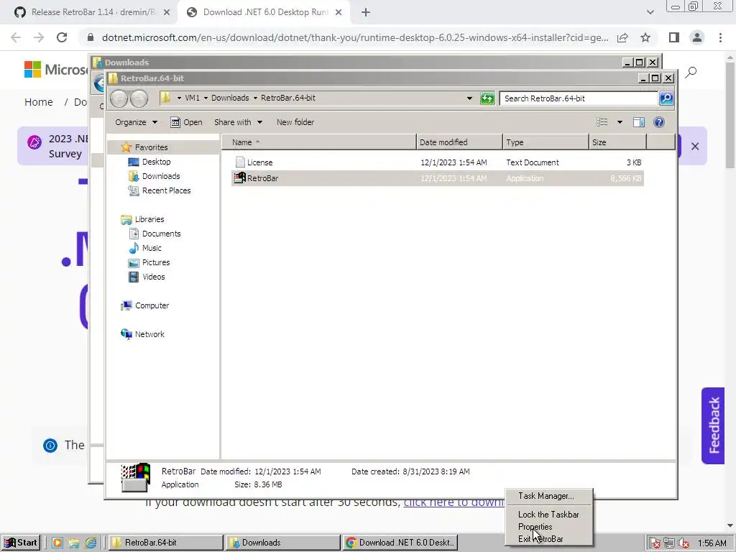Select Computer in navigation pane

[152, 305]
